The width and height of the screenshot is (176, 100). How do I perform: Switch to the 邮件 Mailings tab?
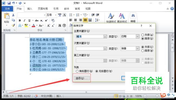67,9
